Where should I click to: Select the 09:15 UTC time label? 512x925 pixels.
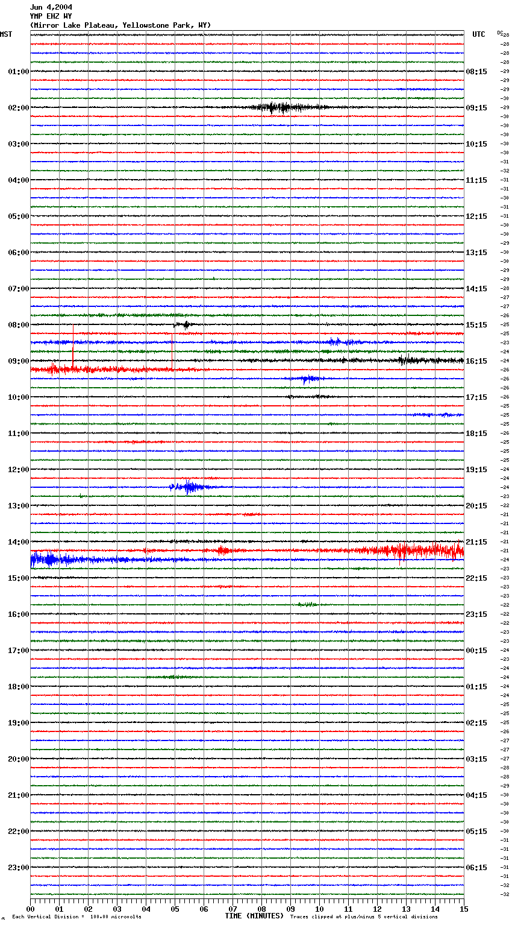click(x=476, y=108)
